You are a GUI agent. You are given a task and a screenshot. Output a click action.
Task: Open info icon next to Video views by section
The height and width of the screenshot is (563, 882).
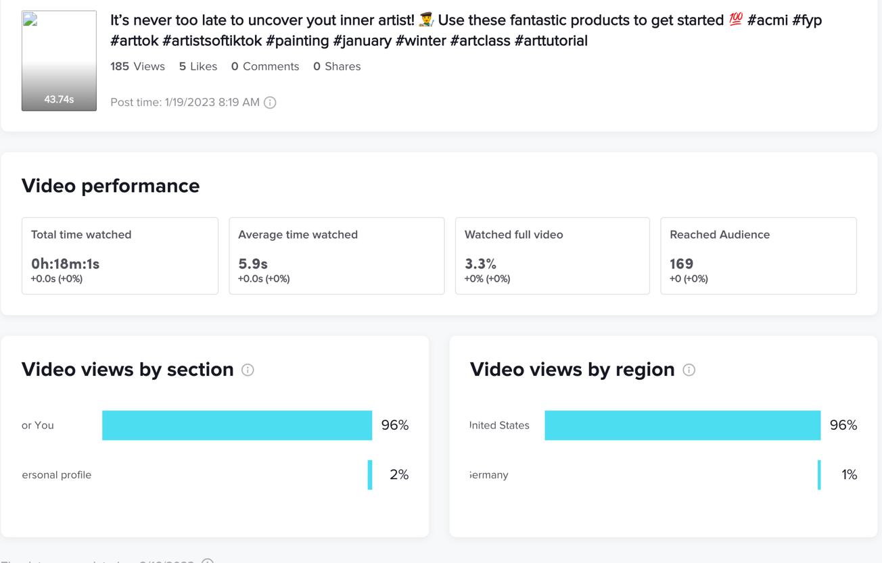click(248, 370)
